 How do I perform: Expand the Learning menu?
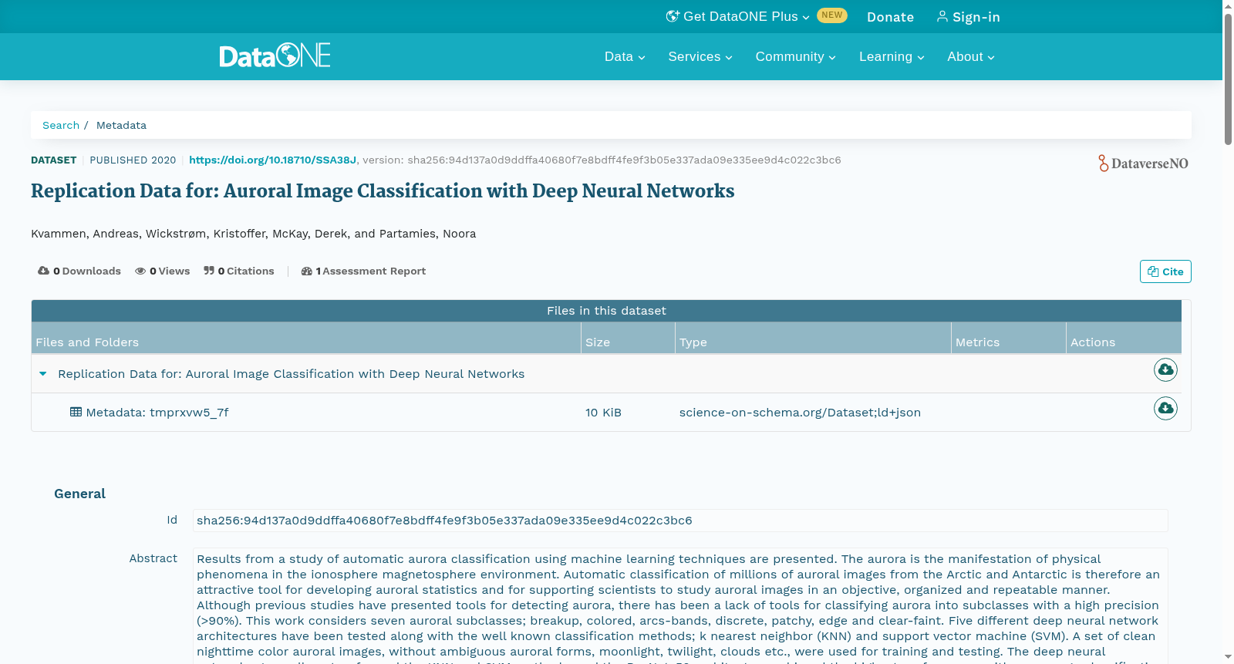[892, 56]
